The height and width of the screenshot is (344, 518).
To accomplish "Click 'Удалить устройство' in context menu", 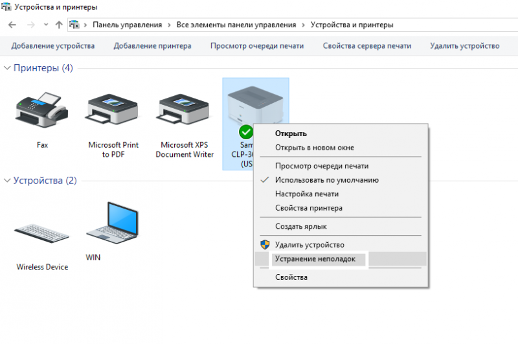I will (x=309, y=245).
